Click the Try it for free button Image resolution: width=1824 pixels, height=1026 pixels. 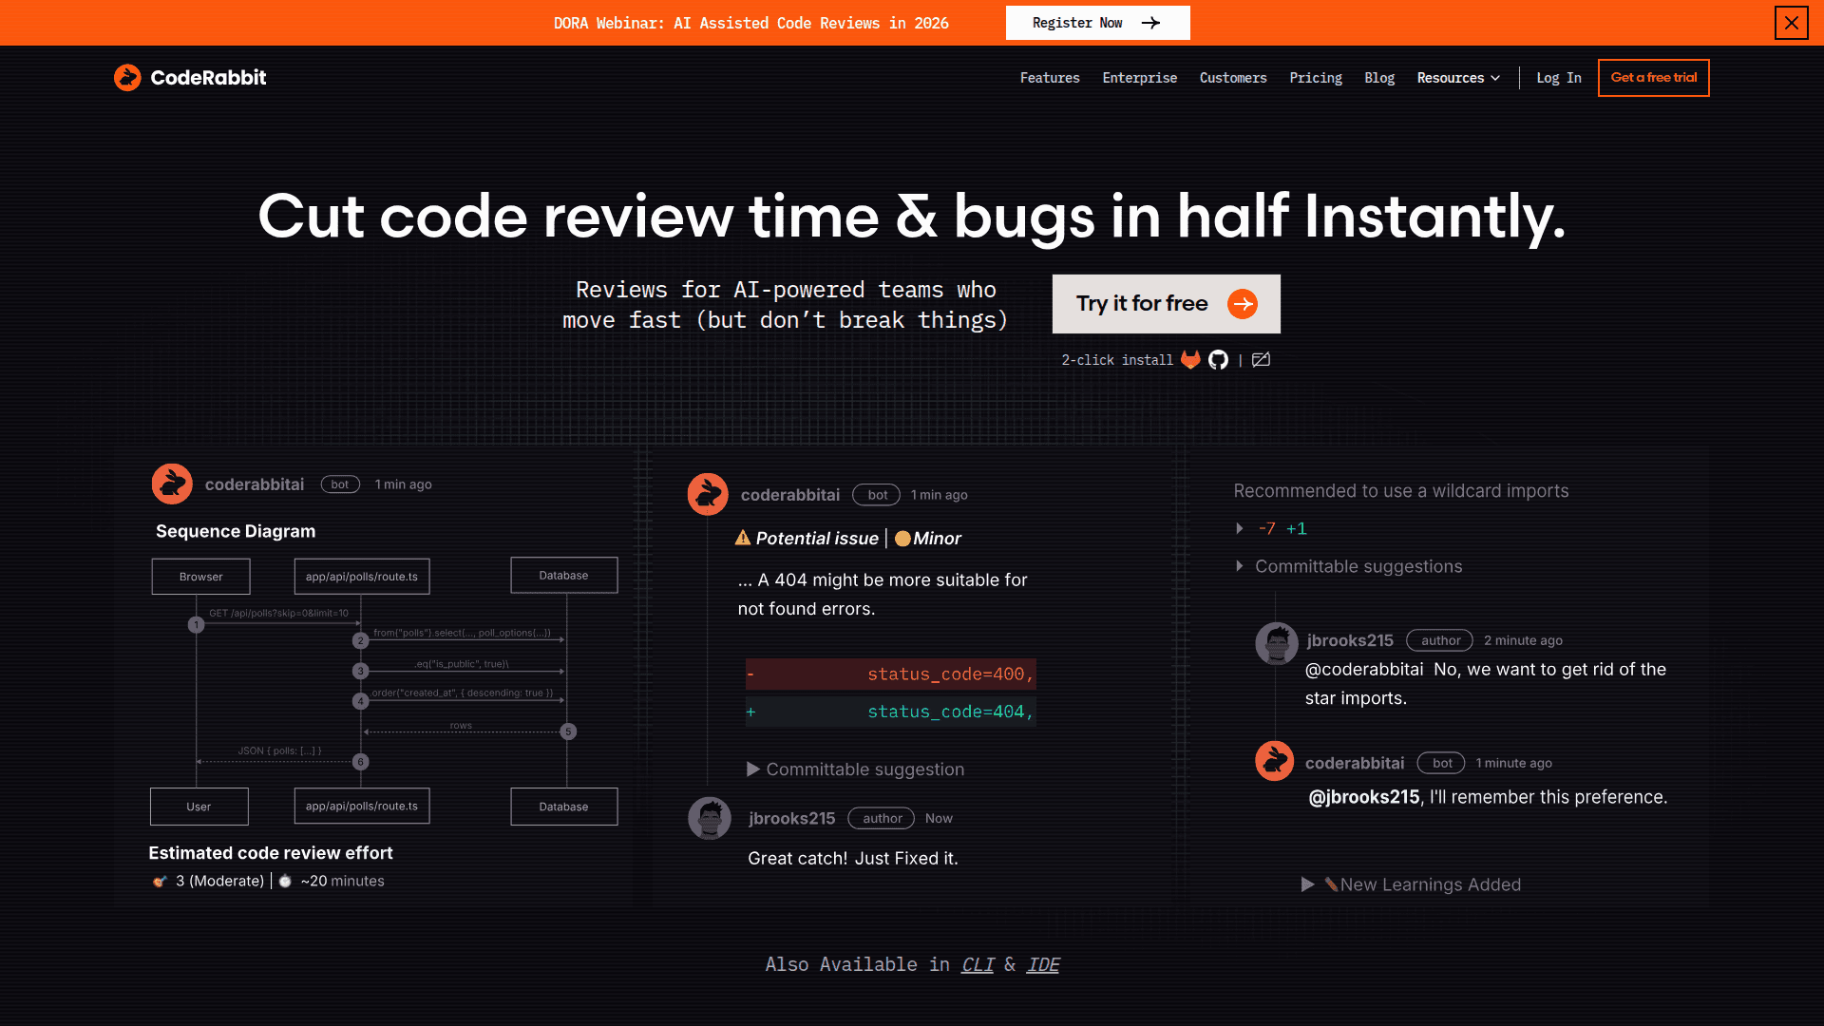pos(1166,304)
